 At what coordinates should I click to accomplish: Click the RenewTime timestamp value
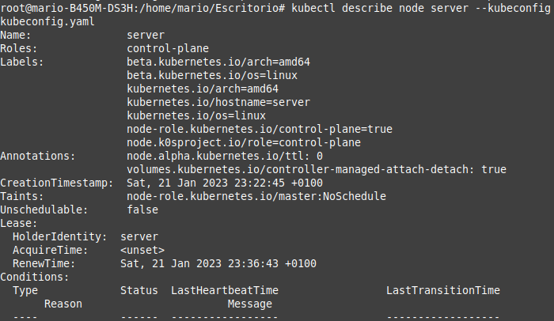(x=218, y=263)
